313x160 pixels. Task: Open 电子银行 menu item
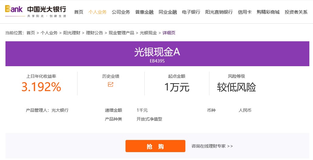click(191, 12)
